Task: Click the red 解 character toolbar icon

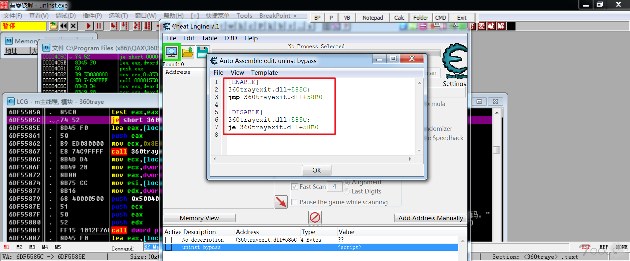Action: point(501,26)
